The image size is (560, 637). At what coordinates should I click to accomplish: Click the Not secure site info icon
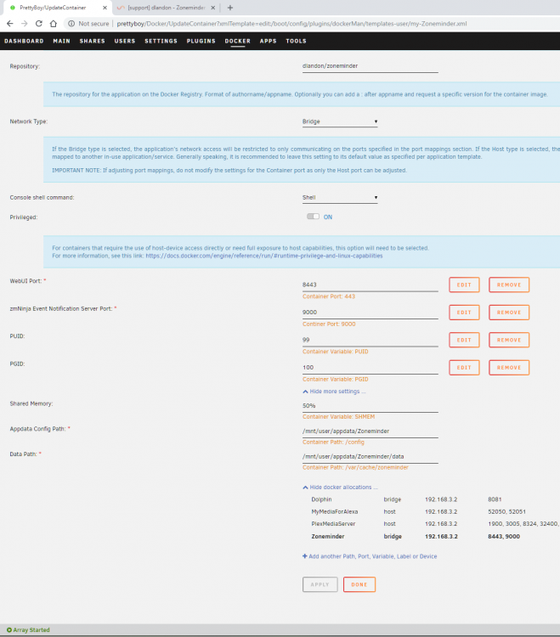[x=71, y=24]
